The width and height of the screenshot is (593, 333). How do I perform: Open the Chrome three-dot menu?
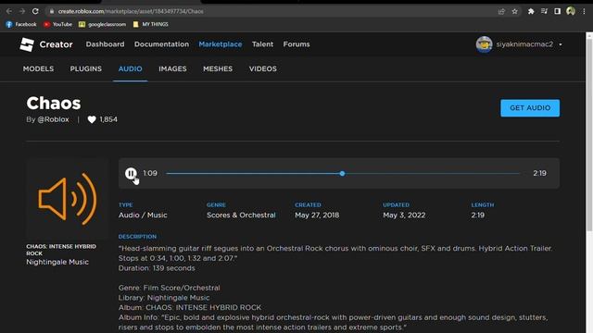pyautogui.click(x=584, y=11)
